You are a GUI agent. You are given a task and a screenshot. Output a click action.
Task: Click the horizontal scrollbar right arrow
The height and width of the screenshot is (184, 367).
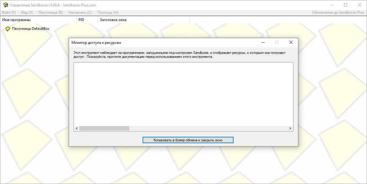pos(290,129)
